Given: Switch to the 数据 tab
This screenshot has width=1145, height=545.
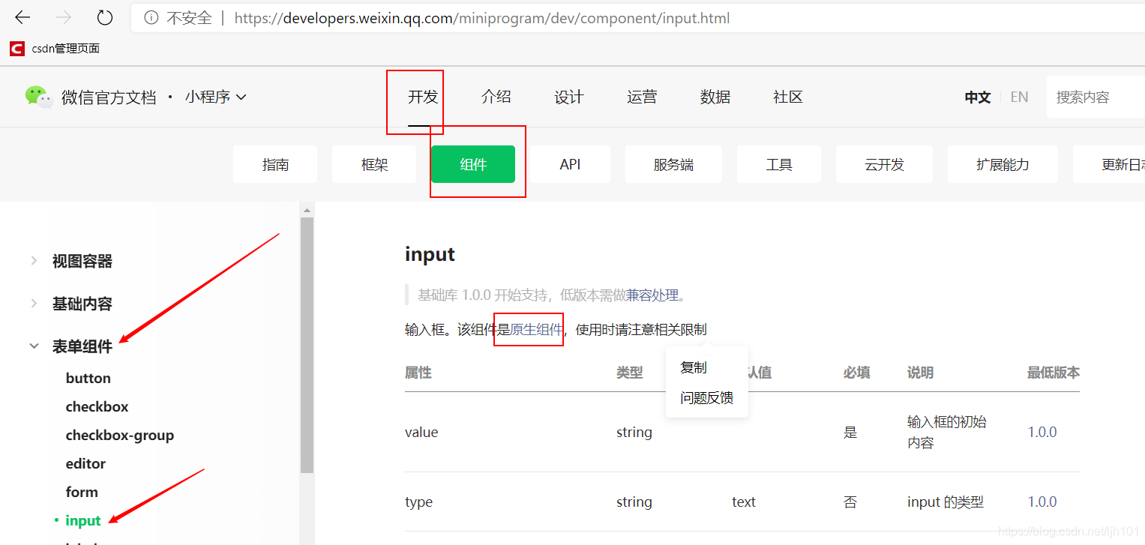Looking at the screenshot, I should pos(715,97).
